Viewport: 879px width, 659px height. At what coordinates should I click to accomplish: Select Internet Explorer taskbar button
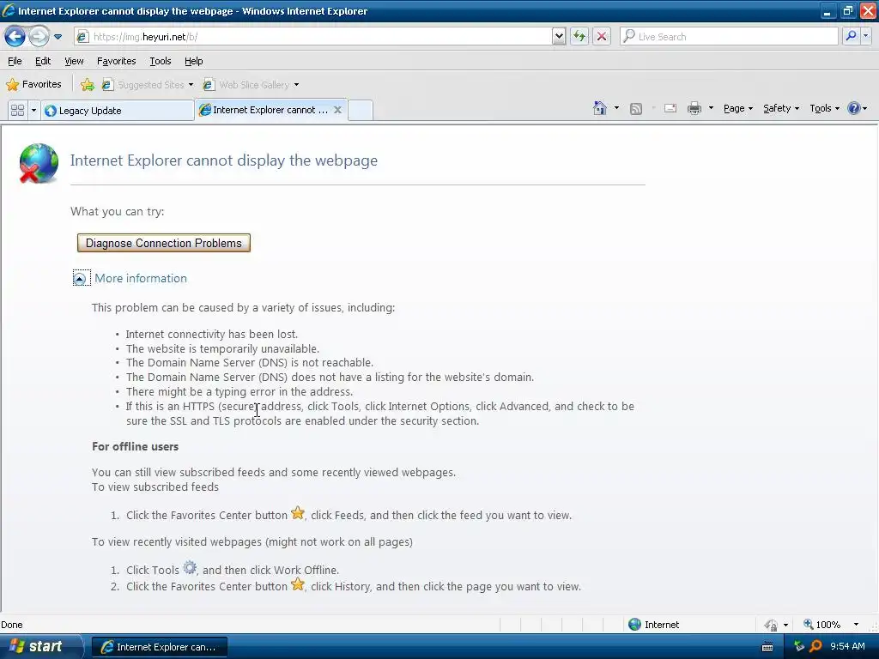click(160, 647)
